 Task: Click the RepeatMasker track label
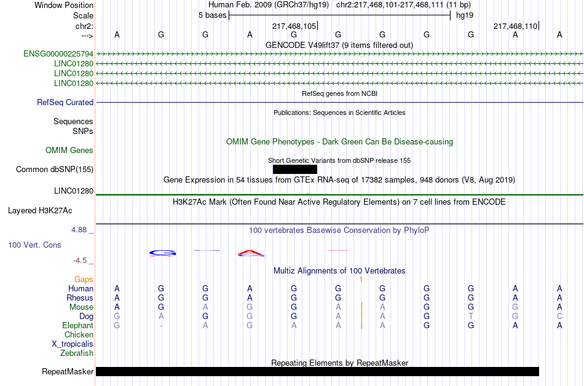pyautogui.click(x=68, y=371)
